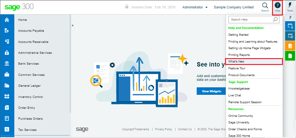
Task: Open General Ledger module label
Action: [x=30, y=85]
